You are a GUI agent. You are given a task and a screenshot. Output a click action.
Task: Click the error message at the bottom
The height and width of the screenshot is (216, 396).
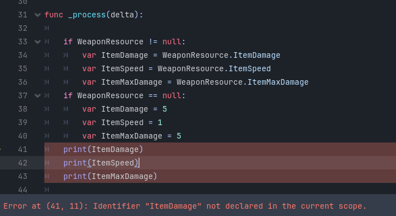click(185, 206)
